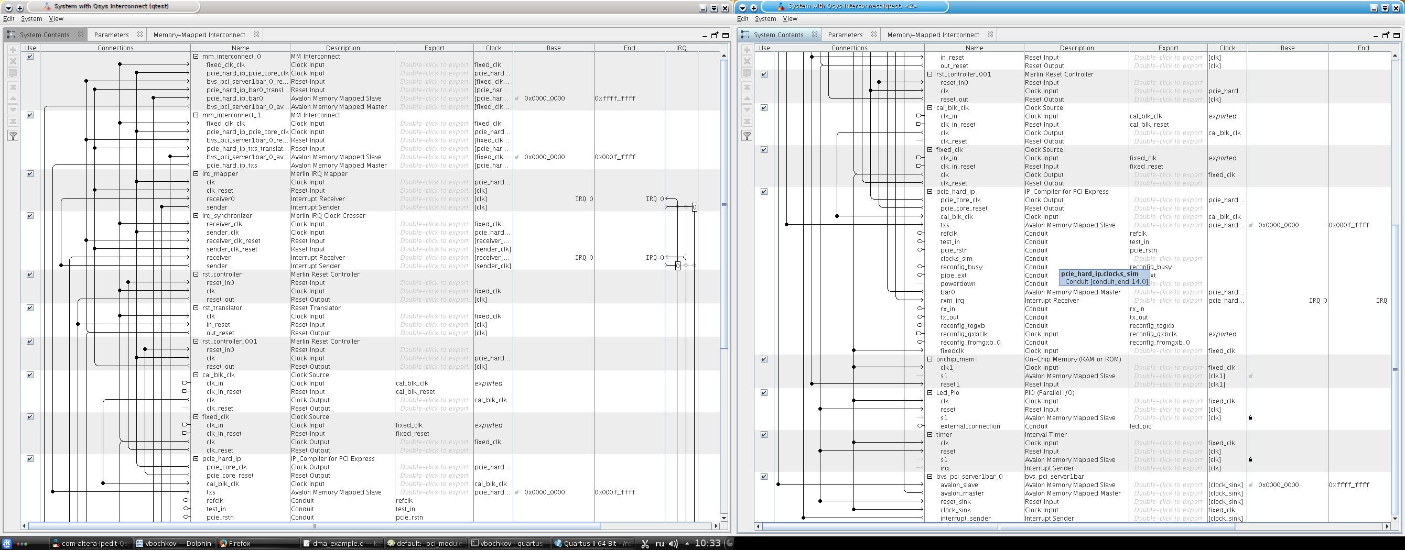Close the Parameters tab in the left window
This screenshot has height=550, width=1405.
tap(139, 35)
